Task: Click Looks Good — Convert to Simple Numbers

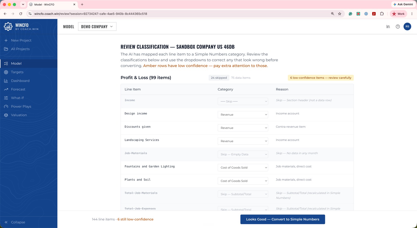Action: click(283, 219)
